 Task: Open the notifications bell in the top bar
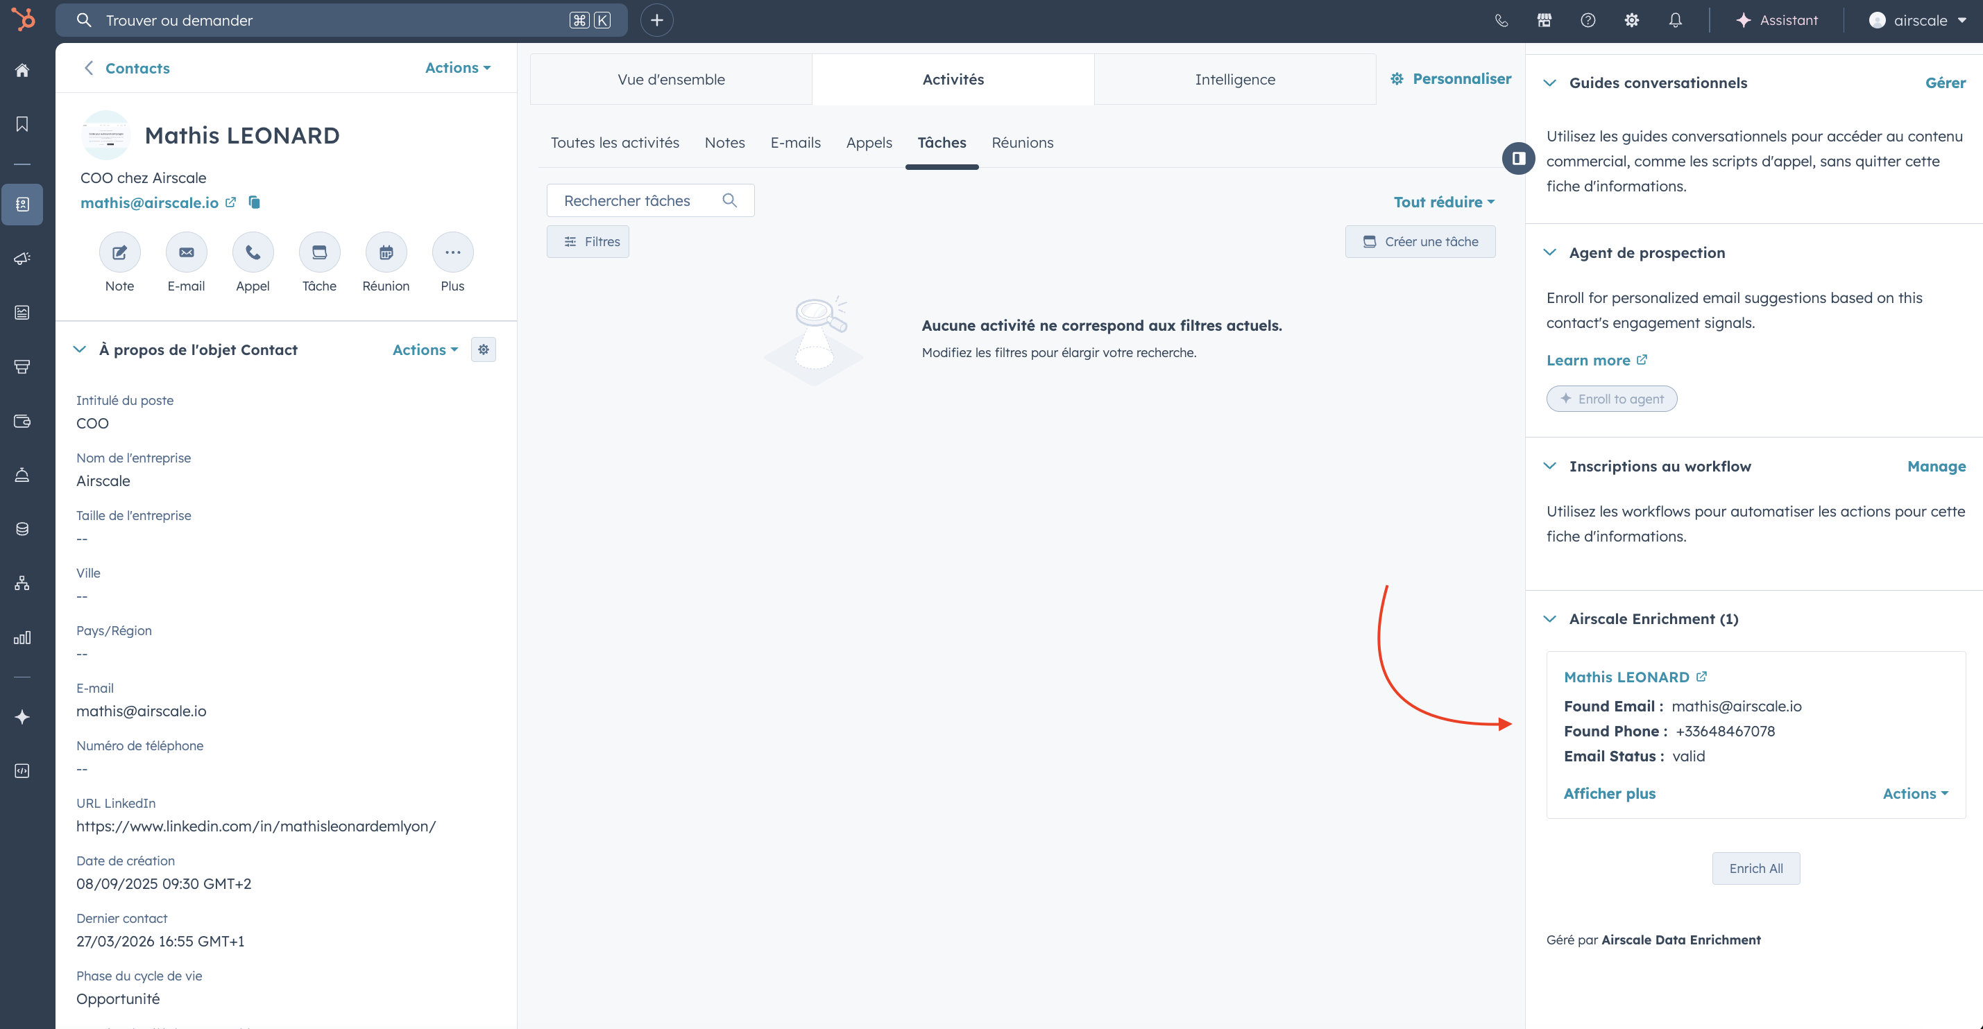(x=1674, y=20)
